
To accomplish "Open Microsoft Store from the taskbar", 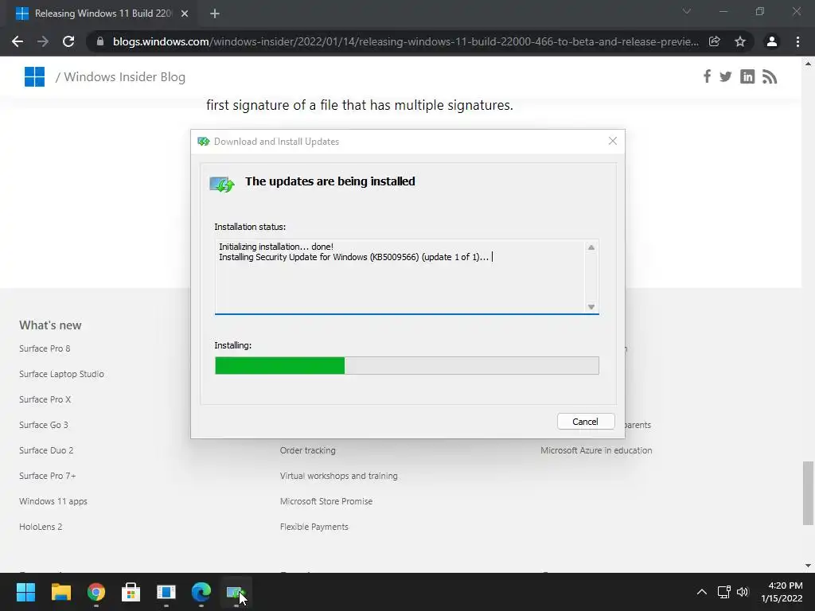I will [131, 592].
